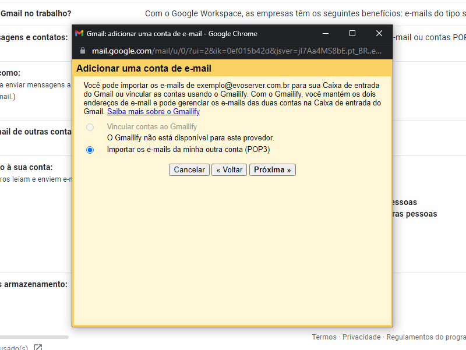Image resolution: width=466 pixels, height=350 pixels.
Task: Continue with the Próxima » button
Action: 272,169
